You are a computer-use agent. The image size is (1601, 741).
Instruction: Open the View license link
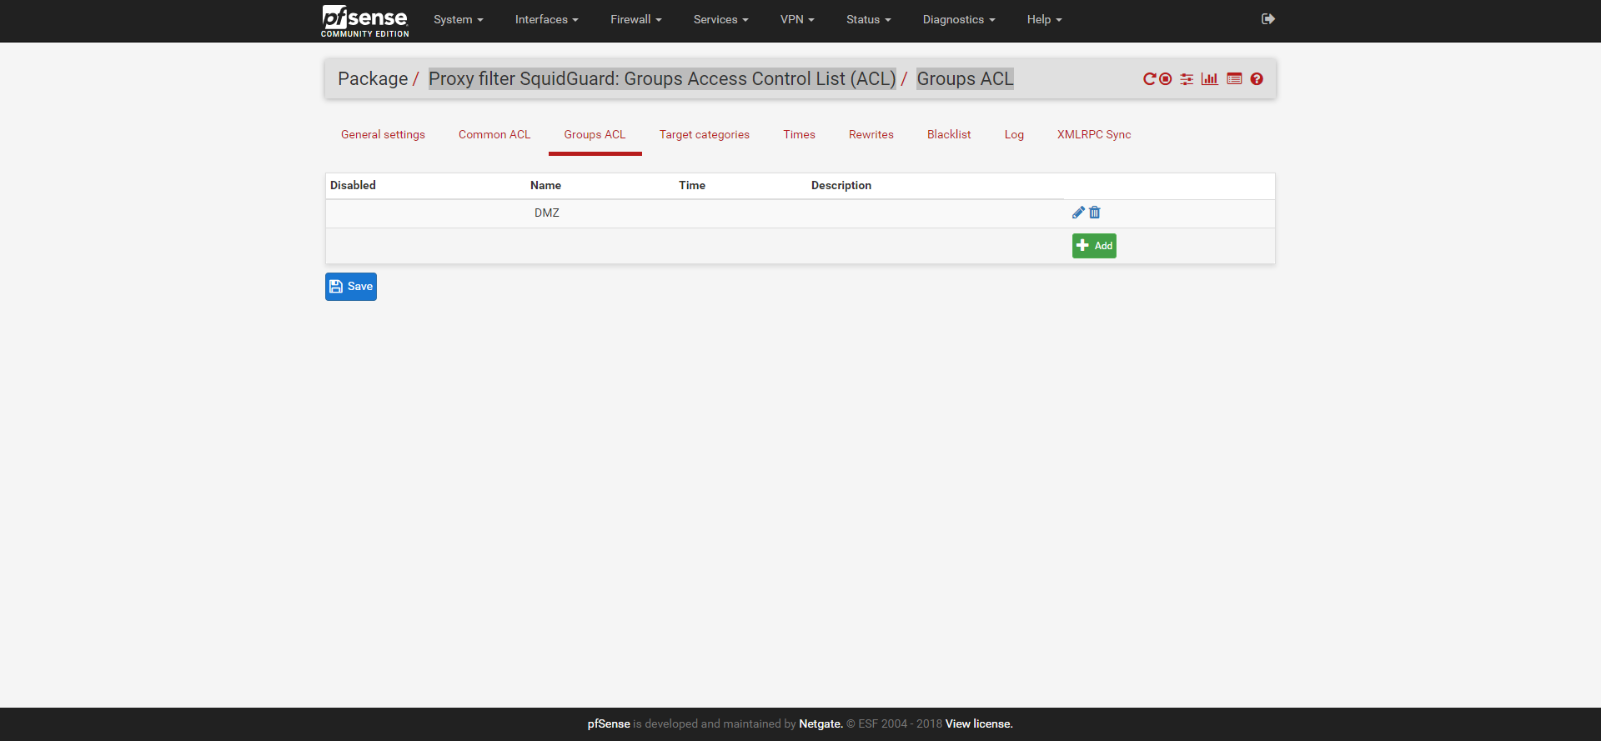(979, 724)
